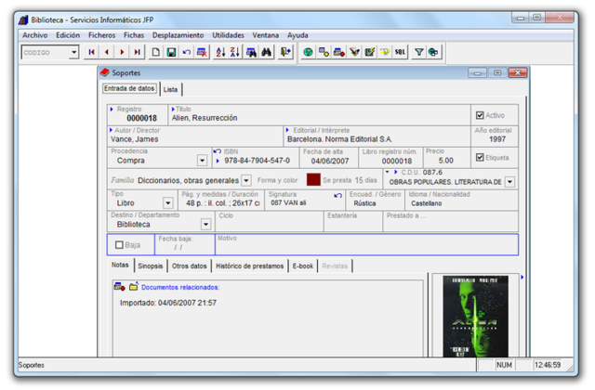Click the yellow label toolbar icon

[385, 52]
